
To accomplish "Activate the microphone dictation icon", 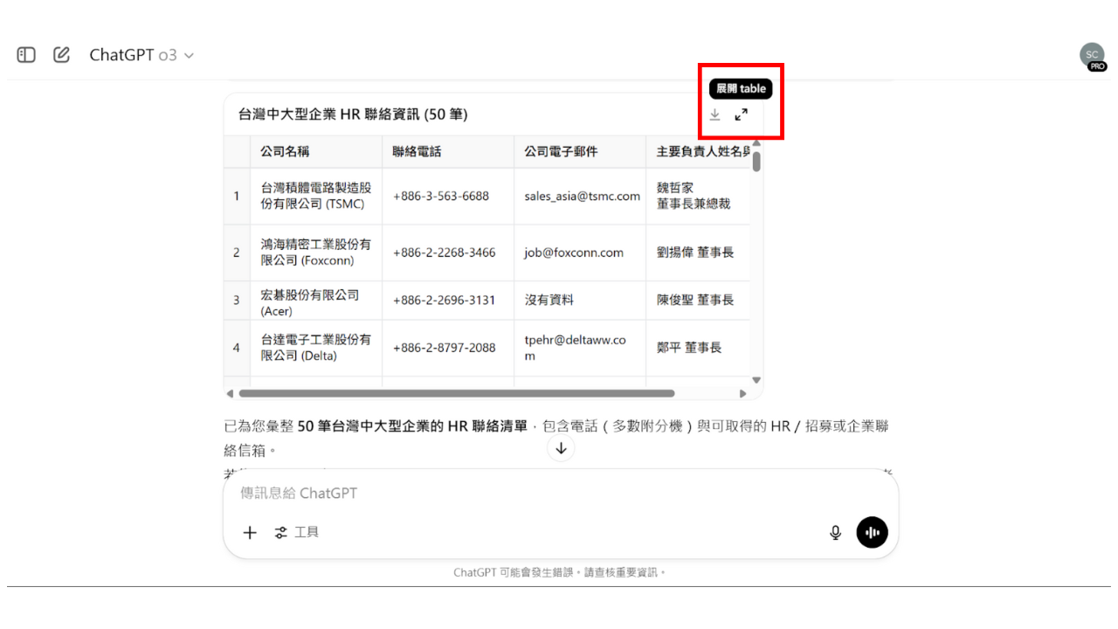I will tap(835, 532).
